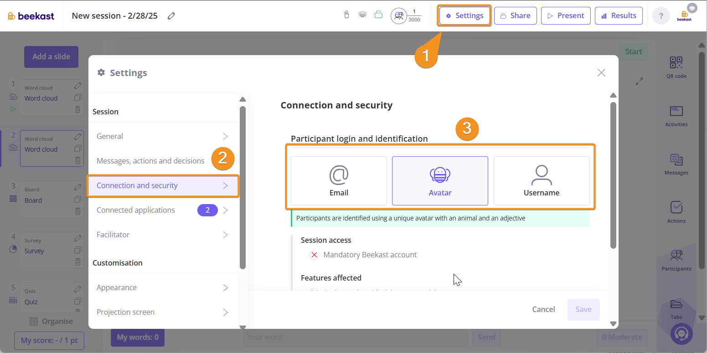Select Avatar identification option
Viewport: 707px width, 353px height.
coord(440,181)
